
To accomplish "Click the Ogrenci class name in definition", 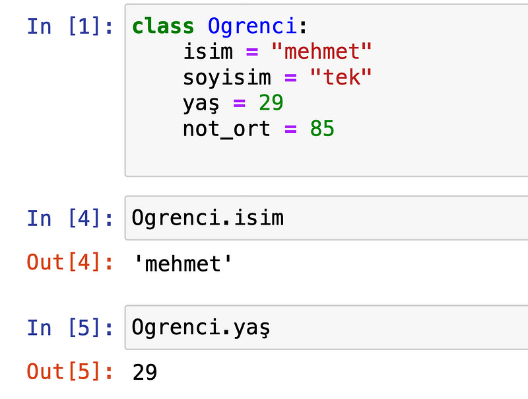I will click(252, 27).
